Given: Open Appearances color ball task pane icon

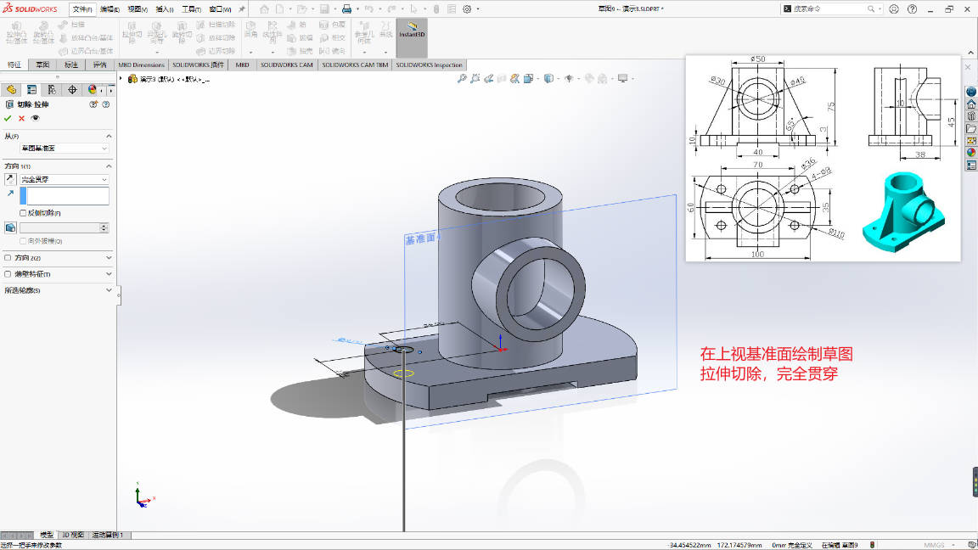Looking at the screenshot, I should (971, 153).
